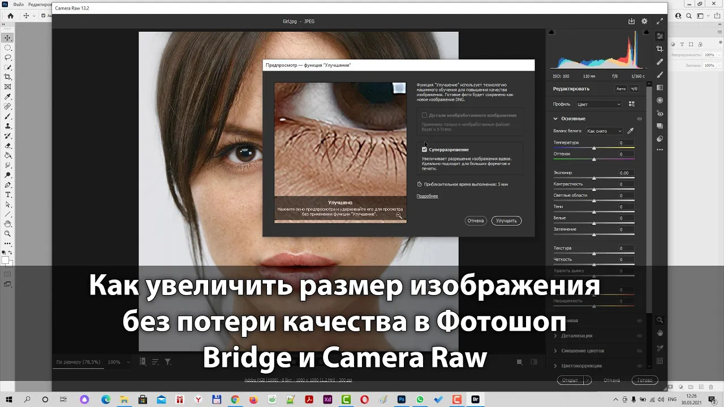The height and width of the screenshot is (407, 724).
Task: Browse profiles with the grid icon next to Профиль
Action: (632, 104)
